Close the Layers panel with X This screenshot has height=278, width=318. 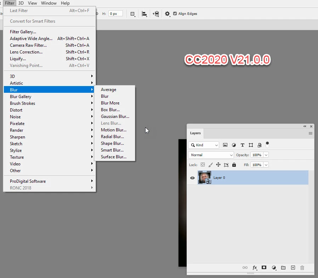pyautogui.click(x=311, y=126)
